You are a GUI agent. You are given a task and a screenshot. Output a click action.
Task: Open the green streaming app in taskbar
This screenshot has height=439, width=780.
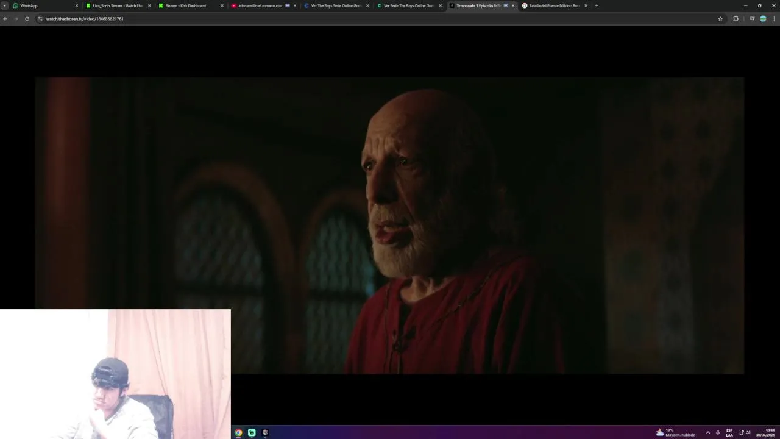252,432
